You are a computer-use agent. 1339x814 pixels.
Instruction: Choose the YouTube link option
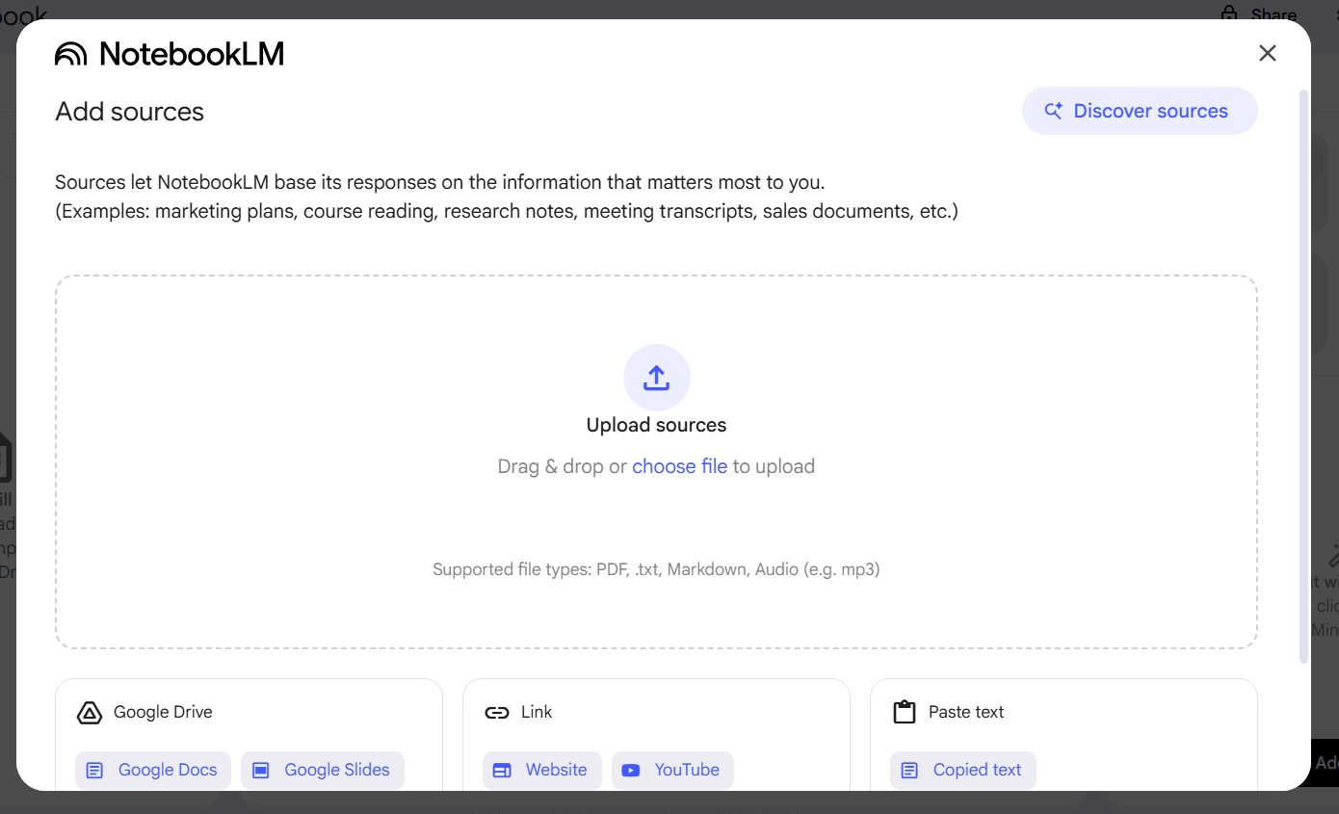click(x=672, y=770)
